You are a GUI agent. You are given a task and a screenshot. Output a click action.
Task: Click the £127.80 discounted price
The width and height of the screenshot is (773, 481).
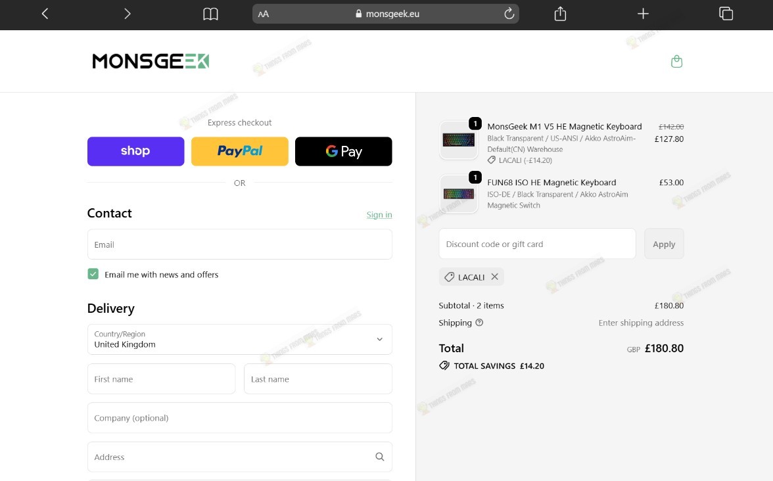click(x=669, y=139)
